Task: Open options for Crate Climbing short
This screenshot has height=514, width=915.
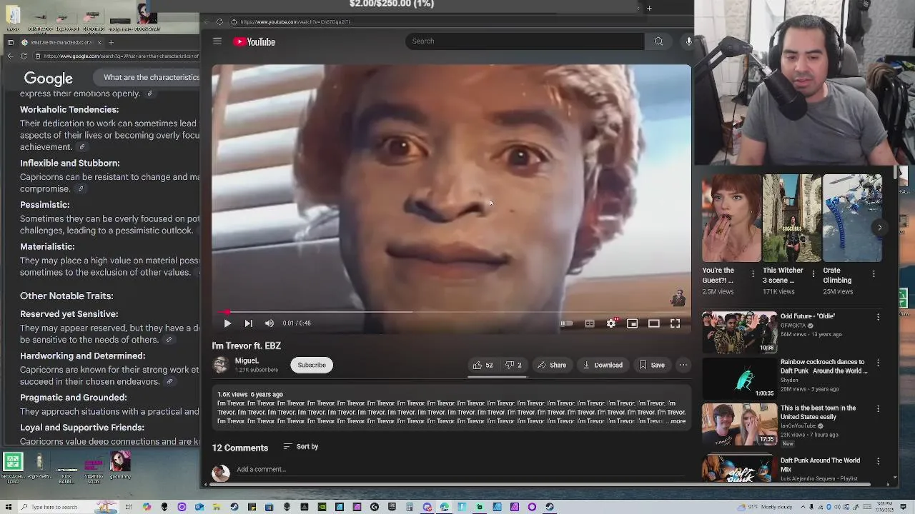Action: (874, 273)
